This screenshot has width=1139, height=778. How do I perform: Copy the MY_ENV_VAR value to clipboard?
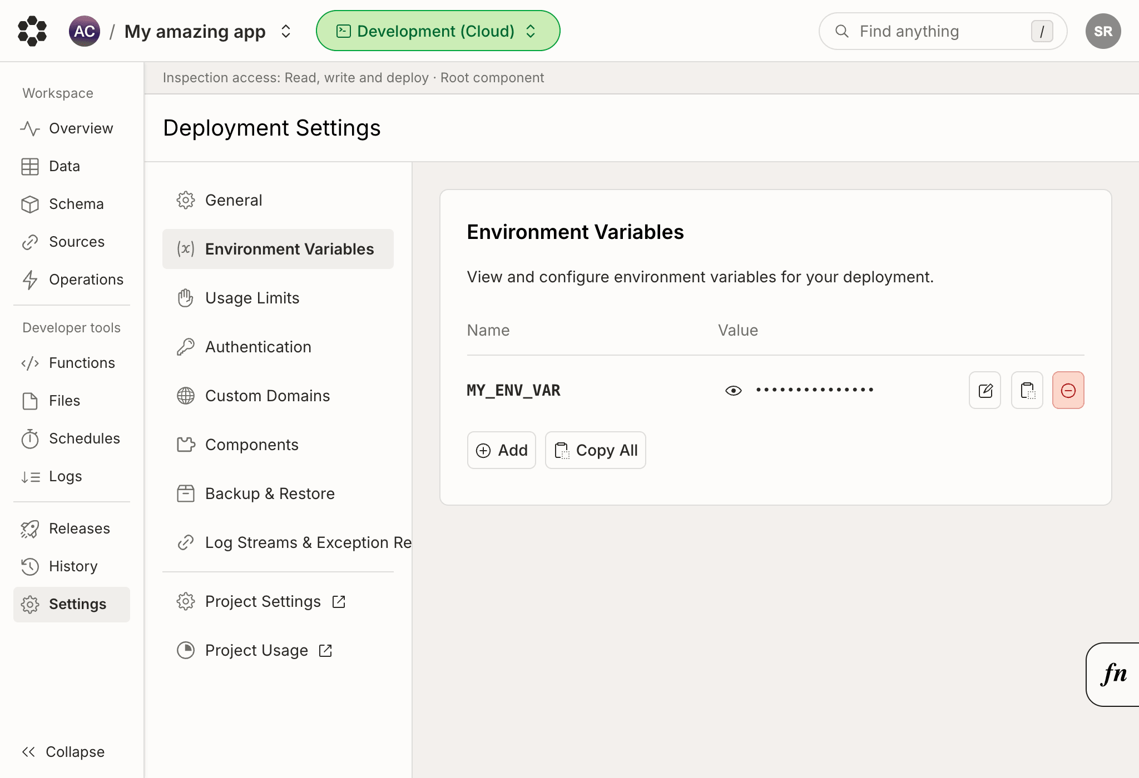pos(1027,390)
